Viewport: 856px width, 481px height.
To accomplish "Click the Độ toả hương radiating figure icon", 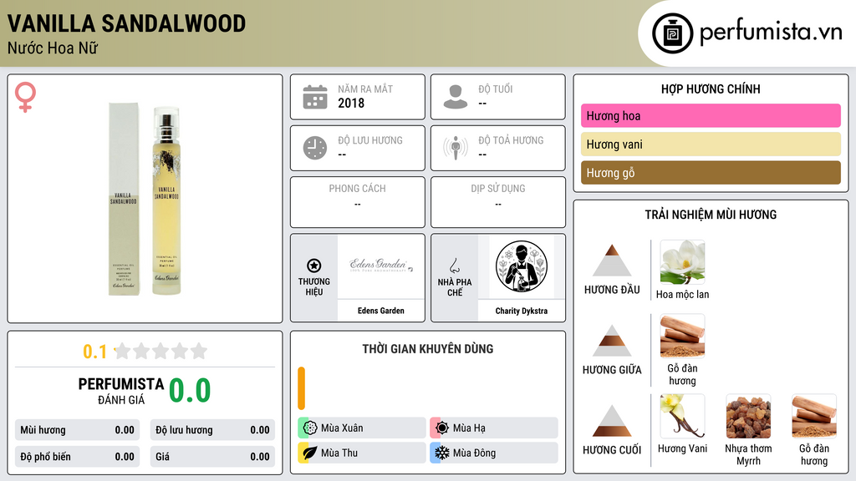I will (456, 148).
